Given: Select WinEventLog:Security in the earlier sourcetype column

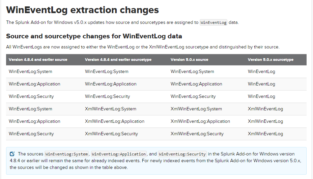Looking at the screenshot, I should [x=108, y=96].
